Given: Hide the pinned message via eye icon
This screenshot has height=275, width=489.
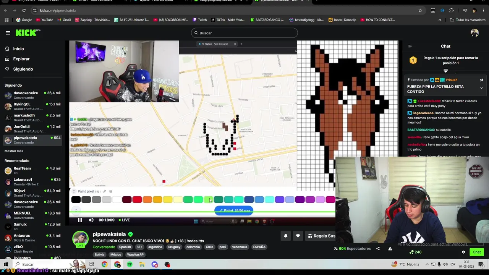Looking at the screenshot, I should pos(481,80).
